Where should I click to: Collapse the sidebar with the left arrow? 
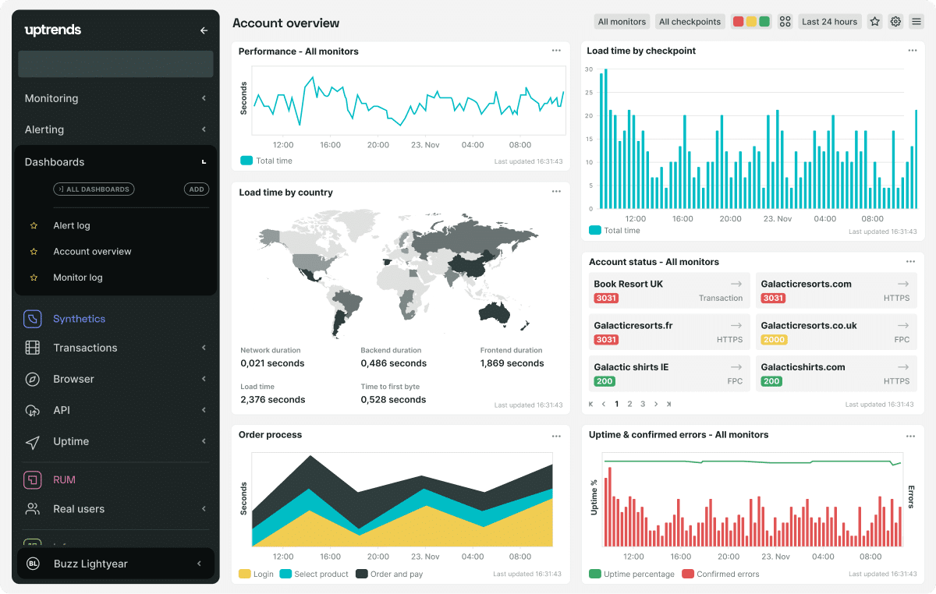(204, 30)
